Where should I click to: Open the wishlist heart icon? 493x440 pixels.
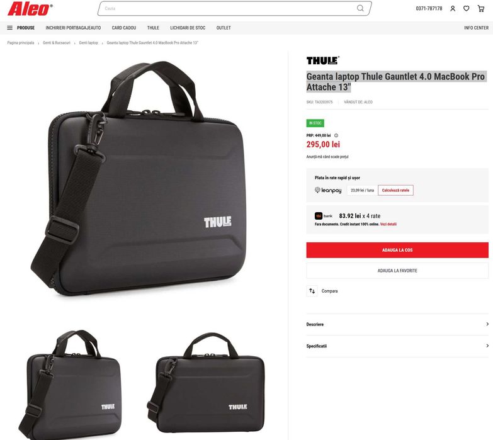click(467, 8)
